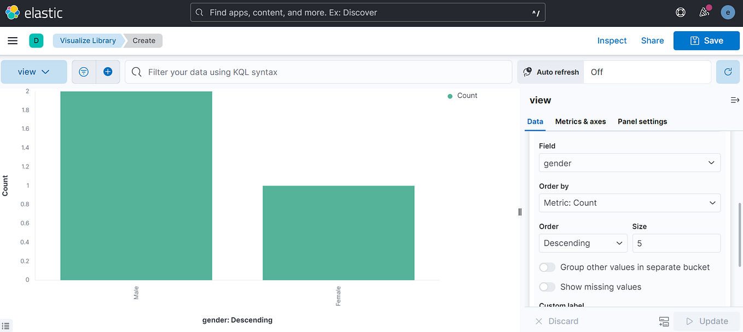
Task: Open the legend list icon at bottom left
Action: click(x=6, y=326)
